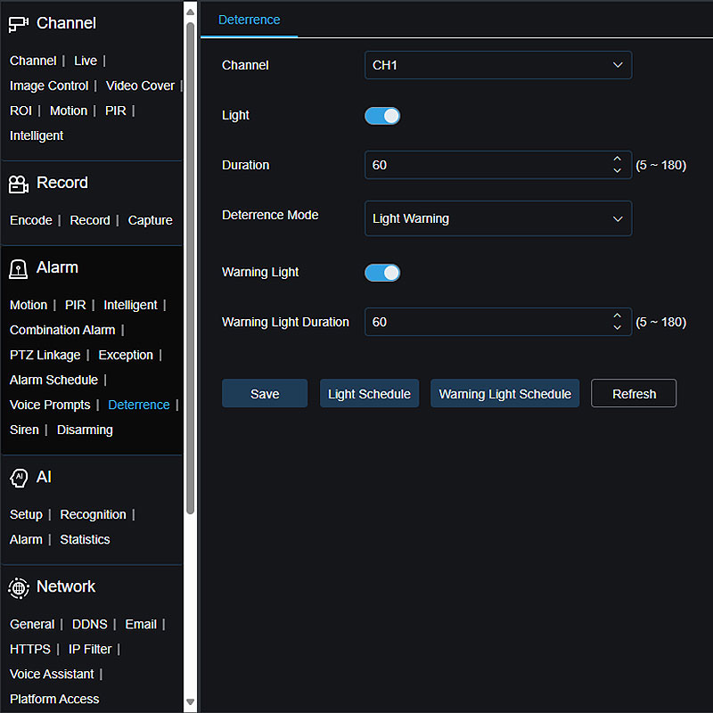Screen dimensions: 713x713
Task: Open the Channel CH1 dropdown
Action: pyautogui.click(x=497, y=65)
